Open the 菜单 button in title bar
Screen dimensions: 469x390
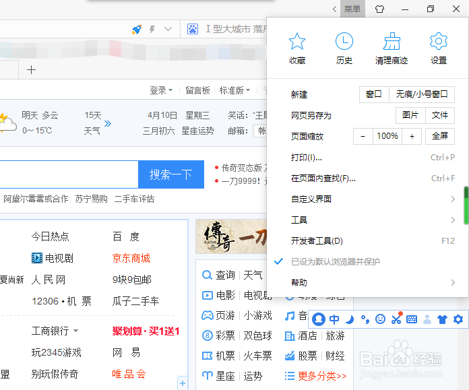[x=352, y=9]
